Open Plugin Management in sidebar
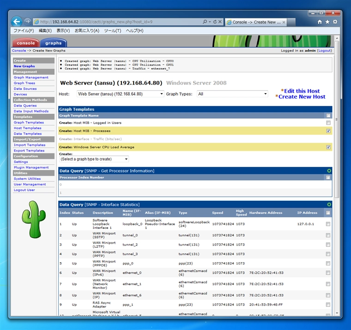Image resolution: width=351 pixels, height=330 pixels. click(x=31, y=168)
